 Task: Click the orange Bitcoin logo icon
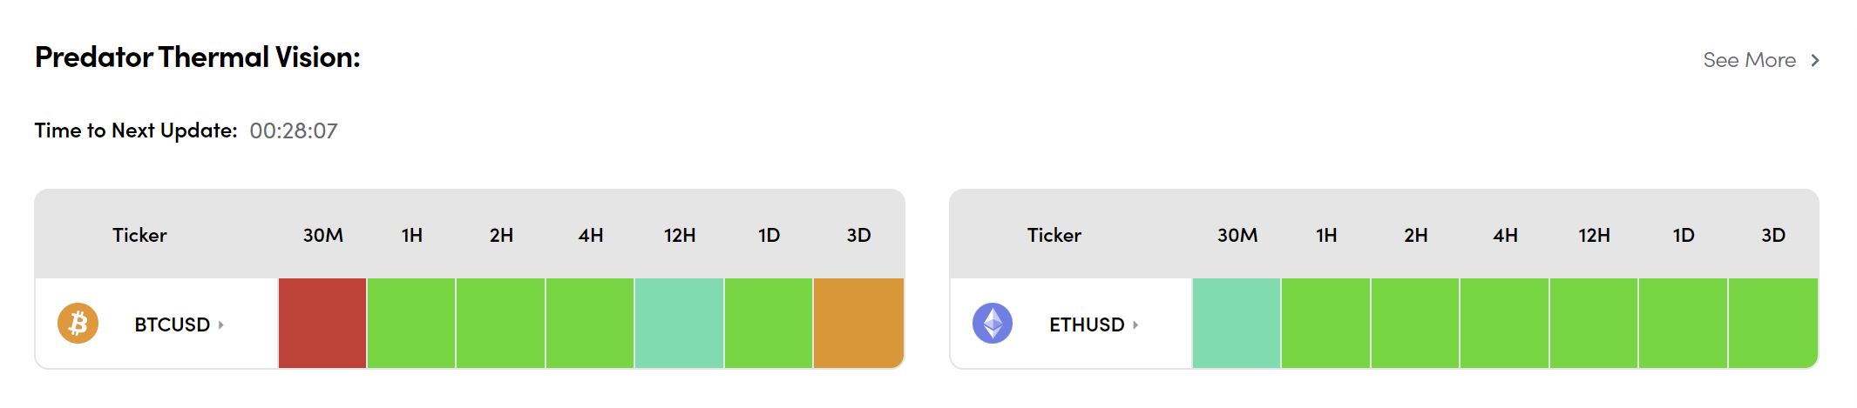78,324
